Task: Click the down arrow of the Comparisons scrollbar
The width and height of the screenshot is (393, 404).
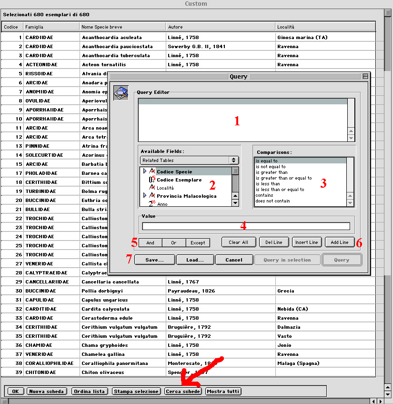Action: click(351, 203)
